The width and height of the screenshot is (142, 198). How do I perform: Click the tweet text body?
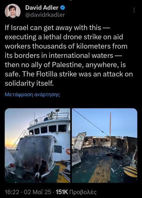click(69, 56)
